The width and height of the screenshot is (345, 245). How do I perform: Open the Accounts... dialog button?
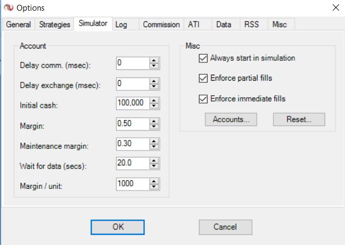231,120
